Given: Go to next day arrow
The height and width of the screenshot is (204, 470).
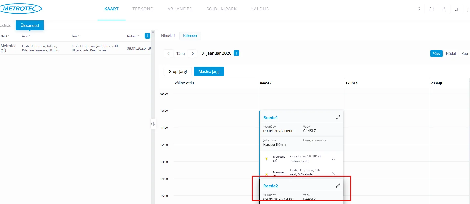Looking at the screenshot, I should point(193,54).
